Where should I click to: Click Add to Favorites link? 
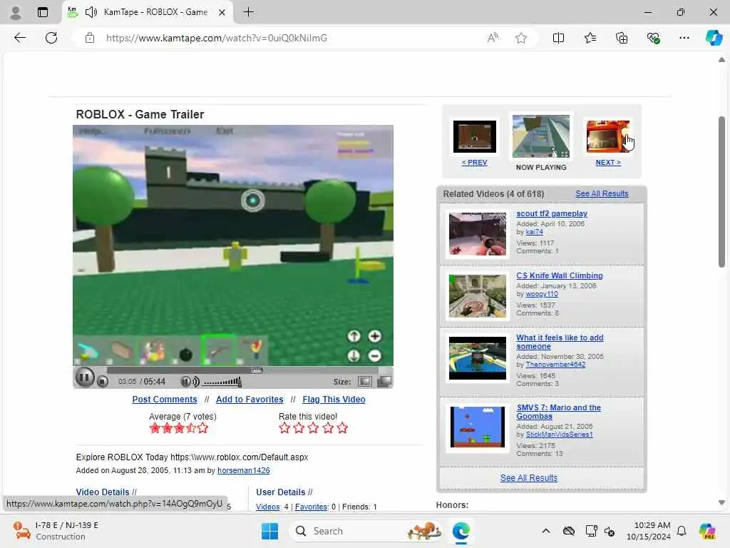(x=250, y=400)
